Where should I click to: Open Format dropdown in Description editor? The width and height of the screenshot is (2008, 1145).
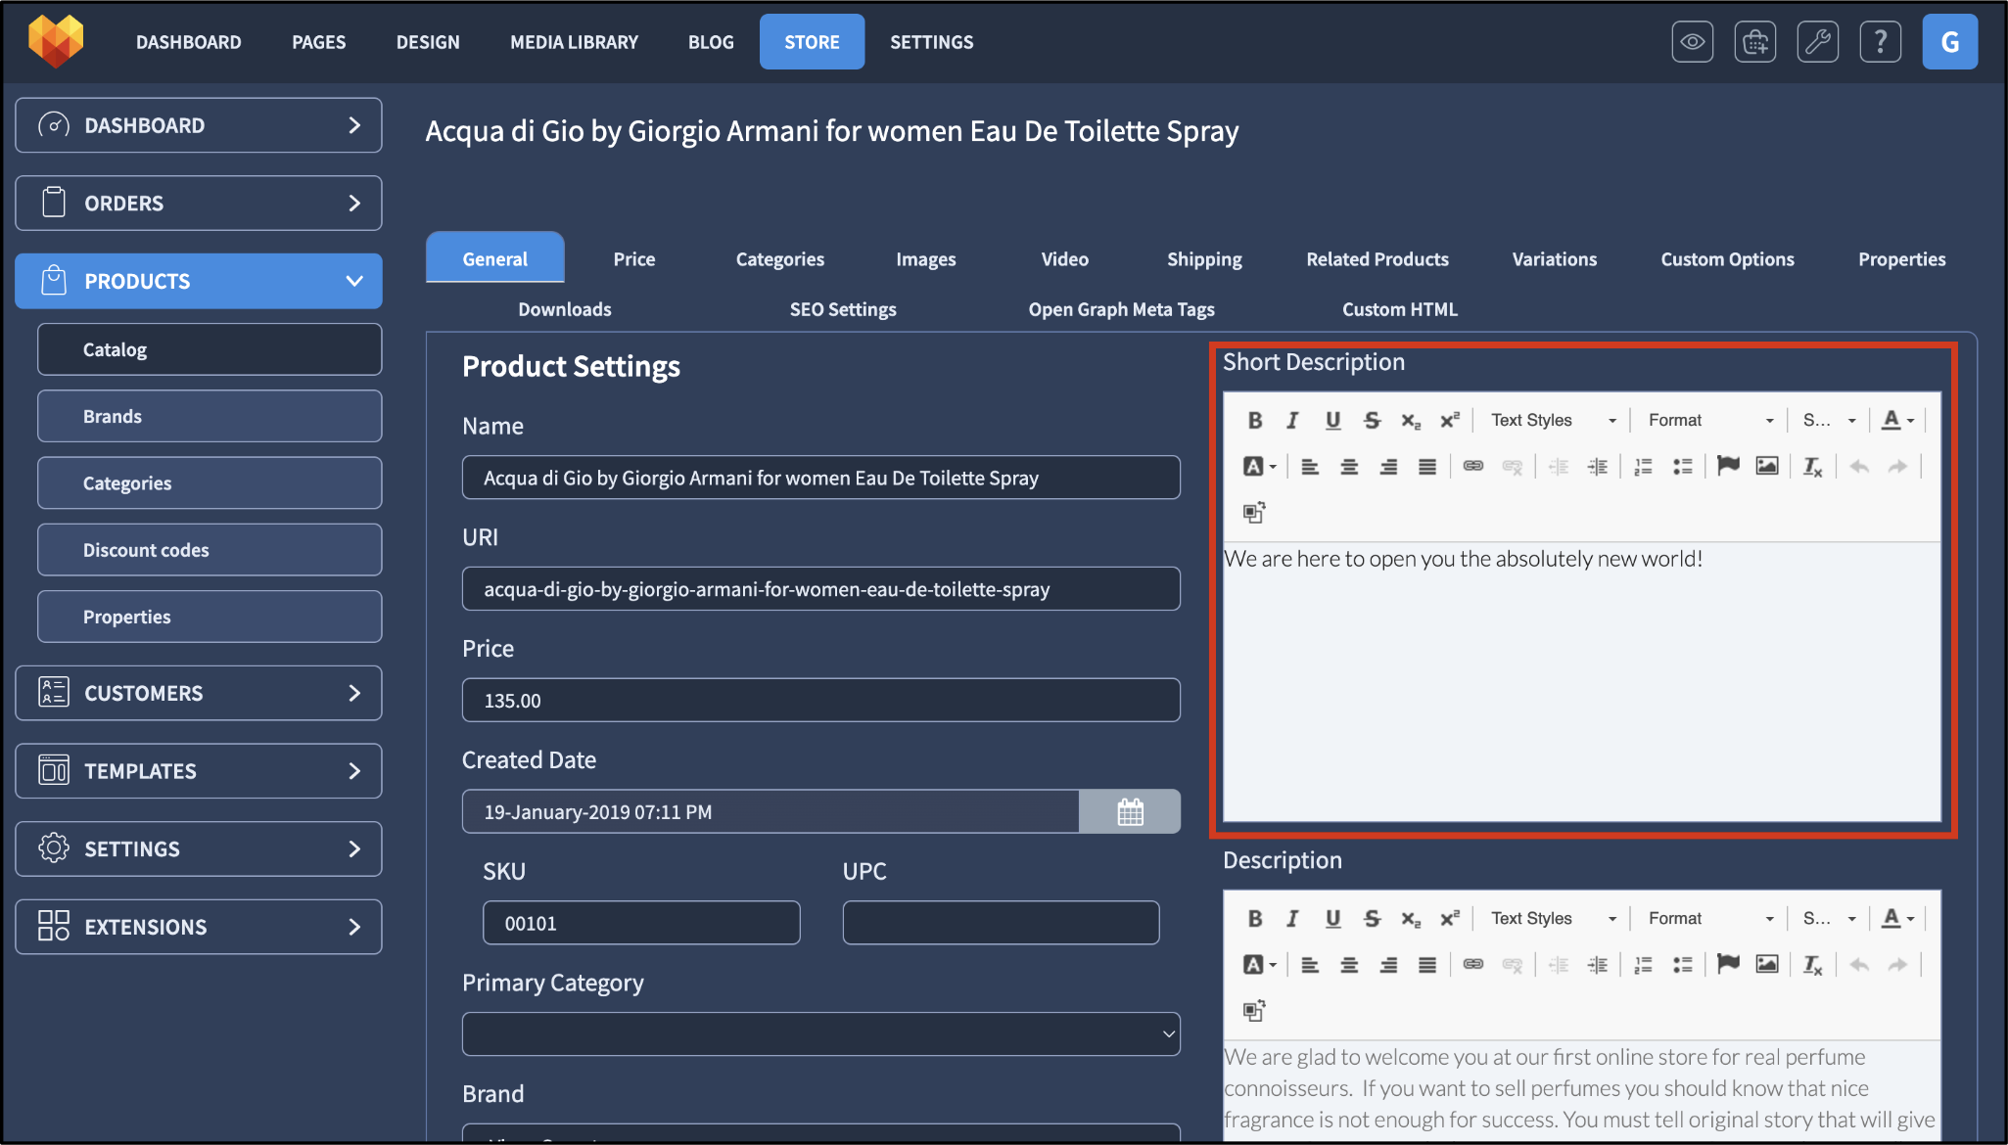click(1709, 919)
